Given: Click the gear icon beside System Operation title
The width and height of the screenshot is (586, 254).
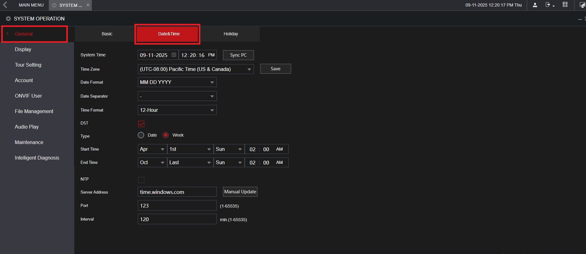Looking at the screenshot, I should [8, 19].
